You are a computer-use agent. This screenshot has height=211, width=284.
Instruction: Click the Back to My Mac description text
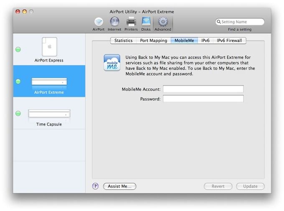point(190,66)
